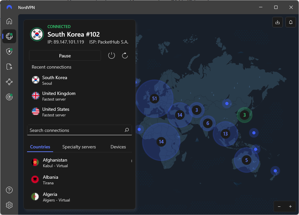Maximize the NordVPN window

coord(276,7)
